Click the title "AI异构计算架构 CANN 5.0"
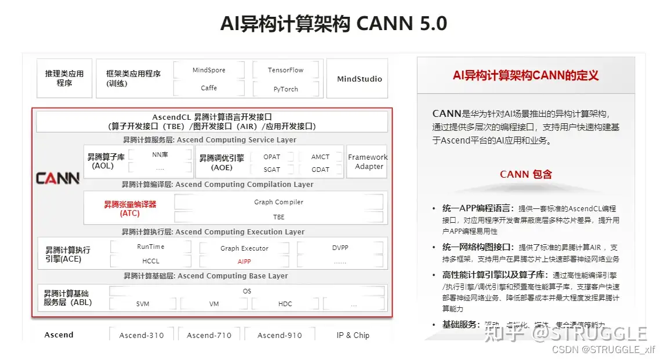The width and height of the screenshot is (664, 360). coord(333,23)
